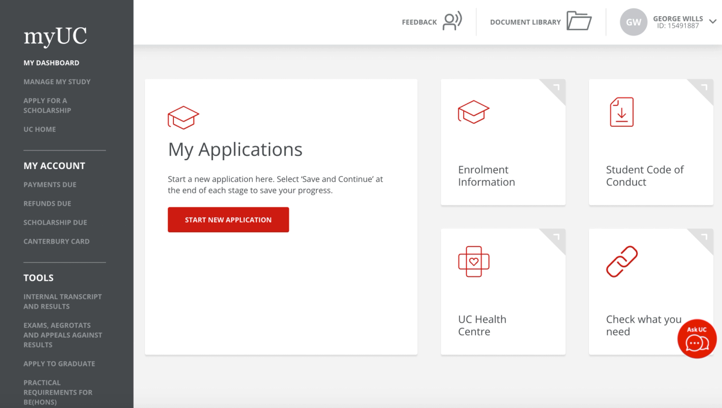Expand the George Wills account dropdown arrow
This screenshot has width=722, height=408.
point(713,22)
